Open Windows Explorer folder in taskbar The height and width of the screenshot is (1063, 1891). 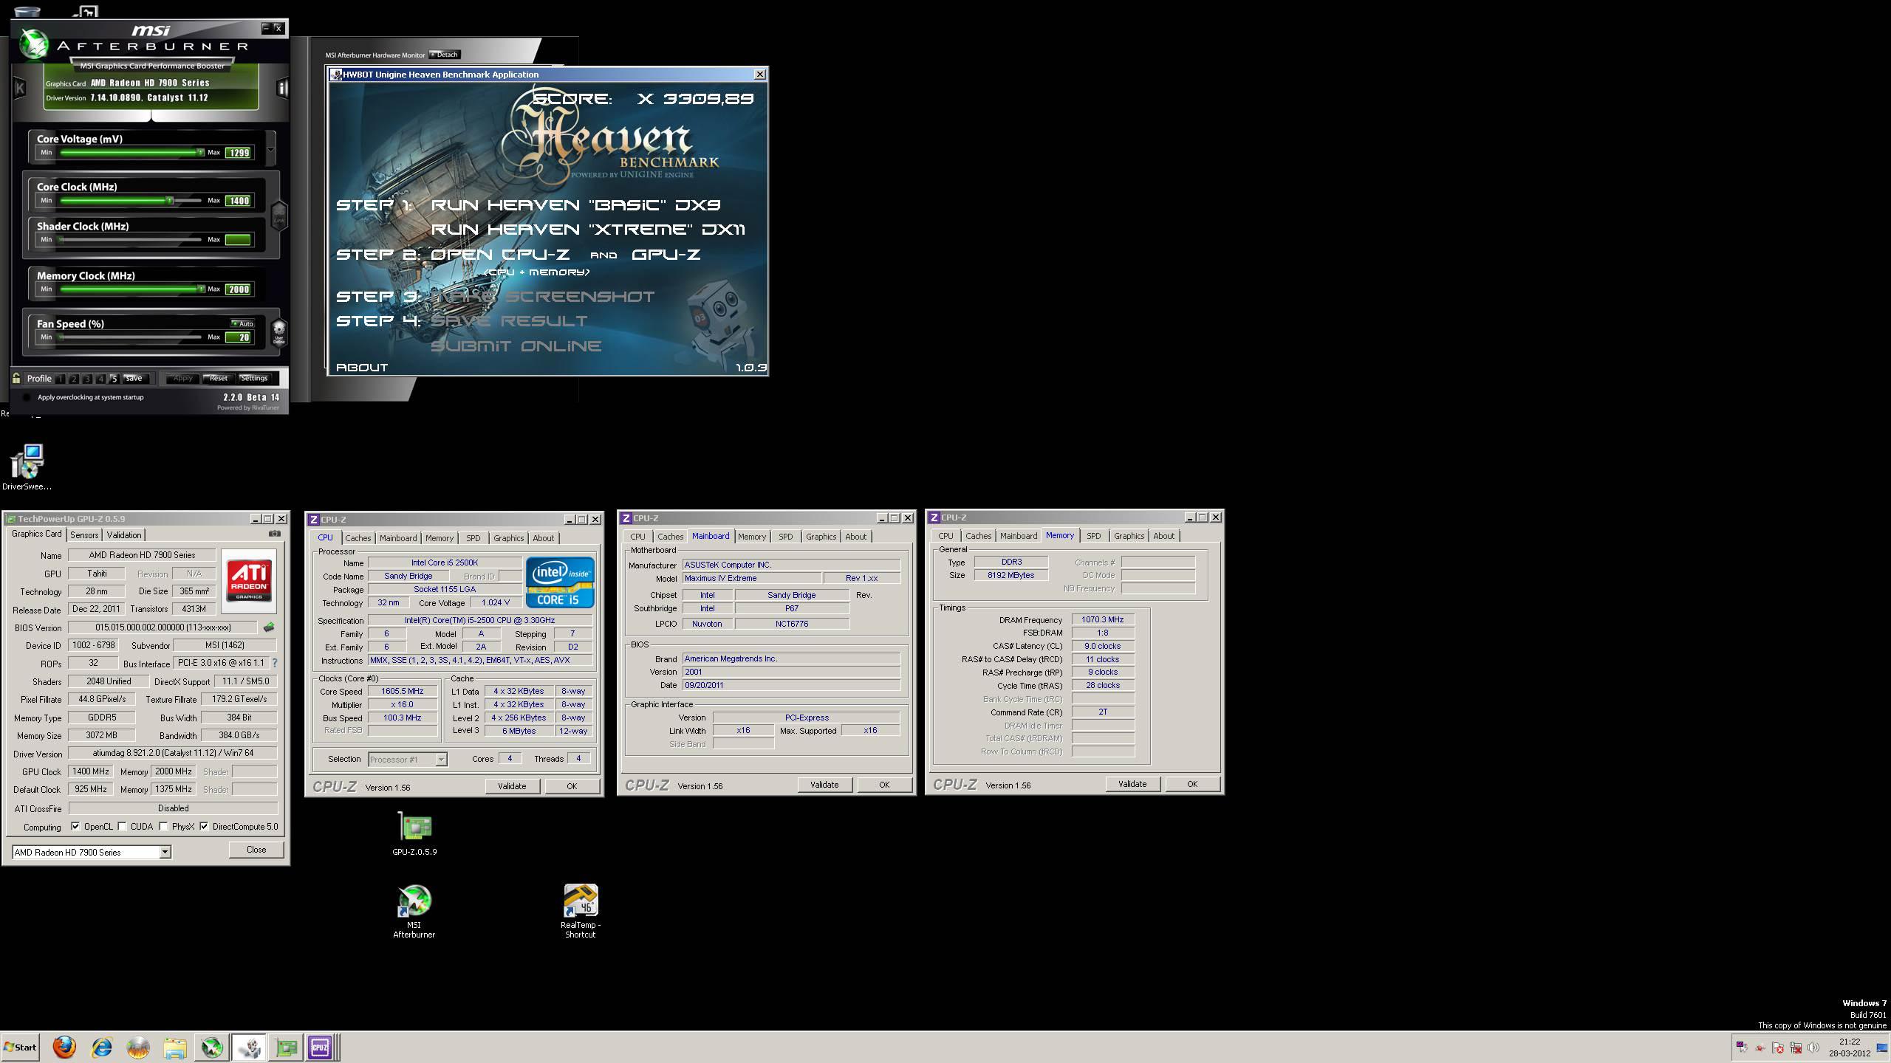[x=175, y=1047]
